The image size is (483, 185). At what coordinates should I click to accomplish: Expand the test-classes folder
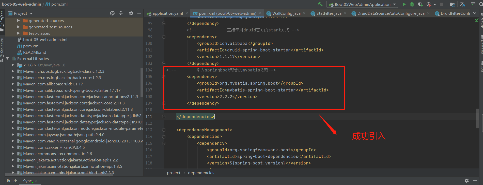[x=18, y=33]
